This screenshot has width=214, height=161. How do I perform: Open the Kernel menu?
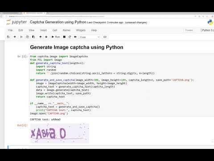66,30
